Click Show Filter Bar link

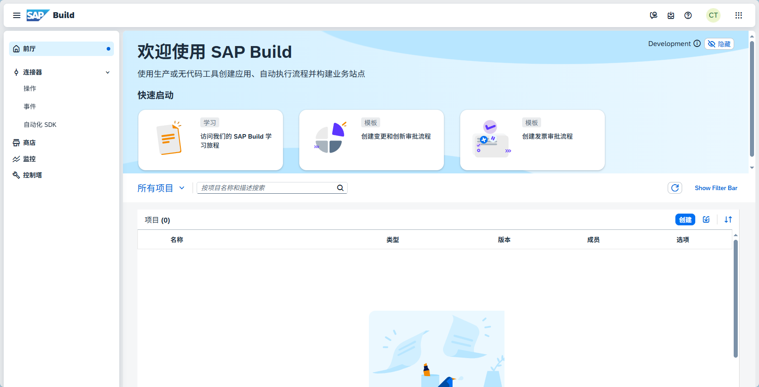coord(716,188)
